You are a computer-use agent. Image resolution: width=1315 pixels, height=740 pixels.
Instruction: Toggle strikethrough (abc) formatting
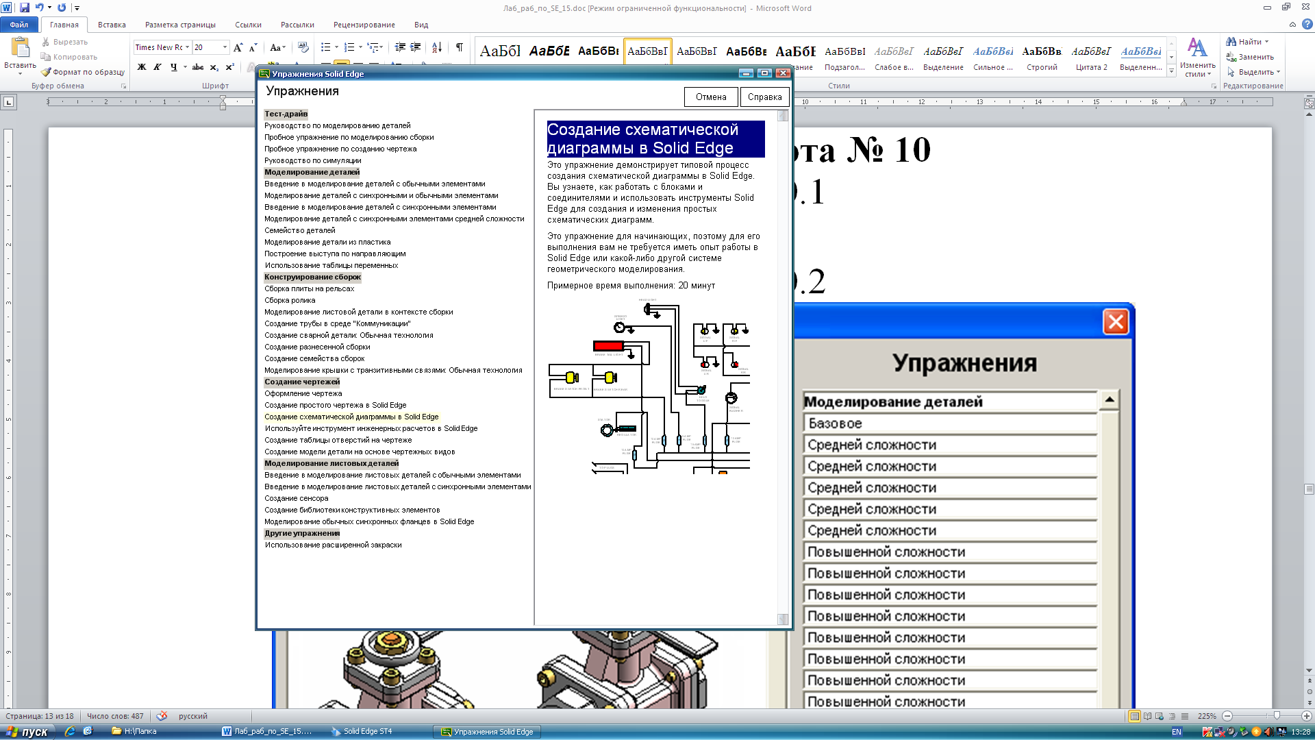point(198,67)
